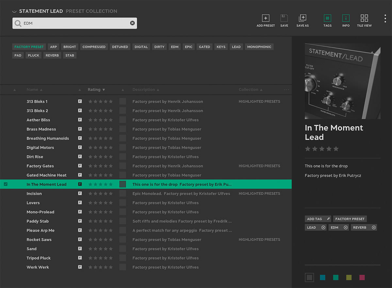This screenshot has width=392, height=288.
Task: Open the Tags panel
Action: pyautogui.click(x=327, y=19)
